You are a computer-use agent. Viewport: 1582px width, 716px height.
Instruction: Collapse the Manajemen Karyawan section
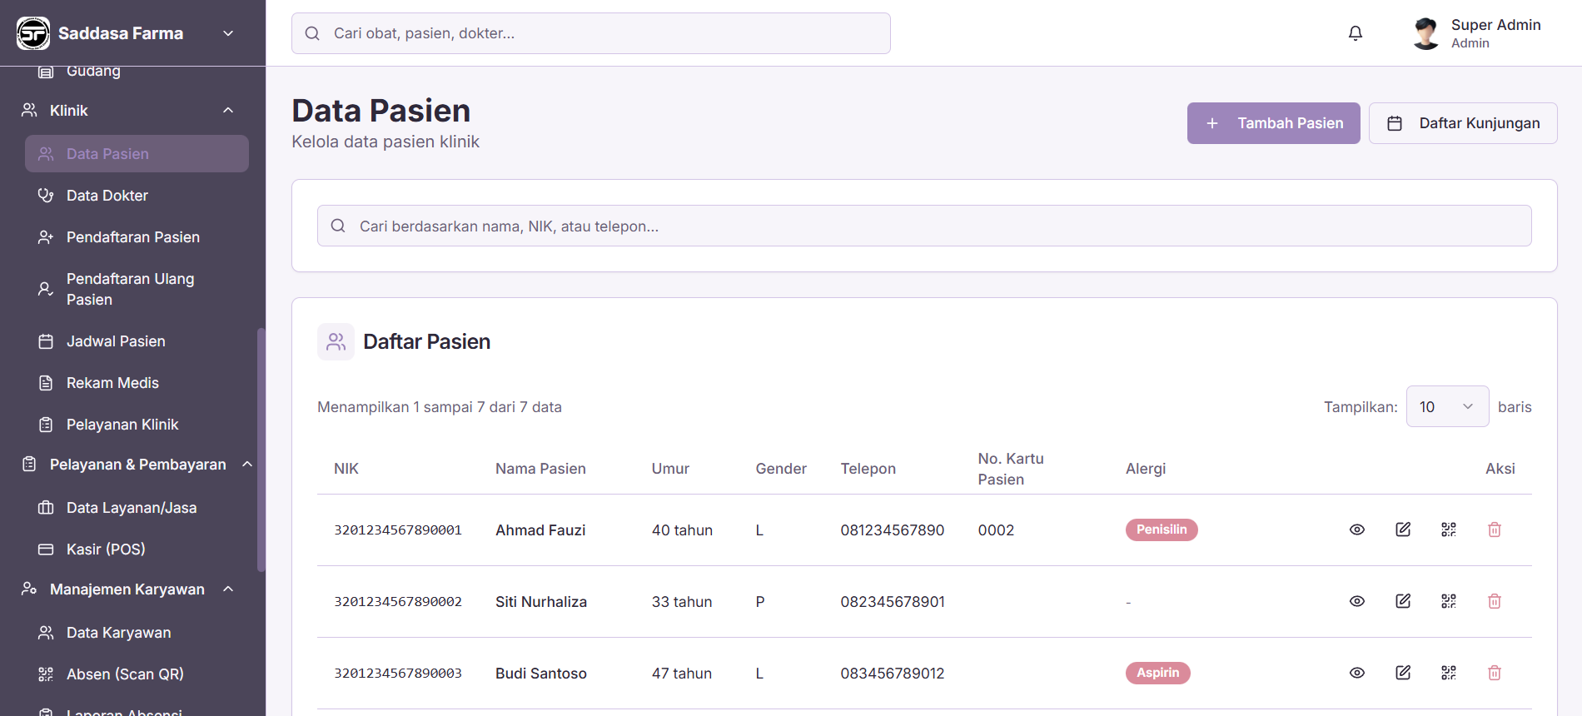tap(228, 589)
